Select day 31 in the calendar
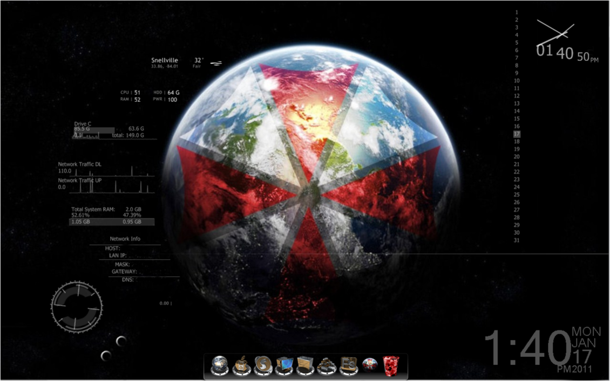Viewport: 610px width, 381px height. tap(517, 240)
